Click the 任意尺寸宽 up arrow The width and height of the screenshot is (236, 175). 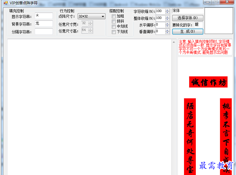[90, 22]
